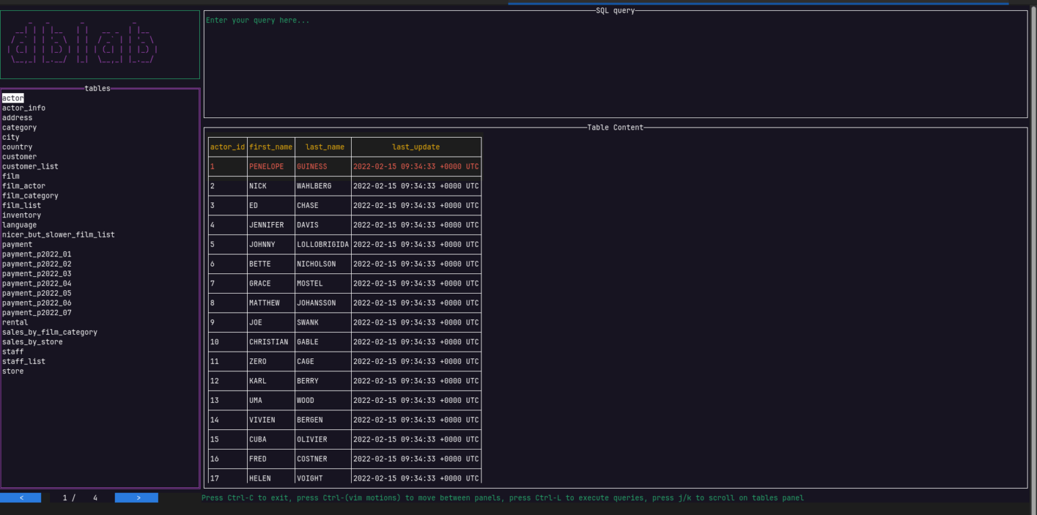The height and width of the screenshot is (515, 1037).
Task: Select the customer table
Action: 19,157
